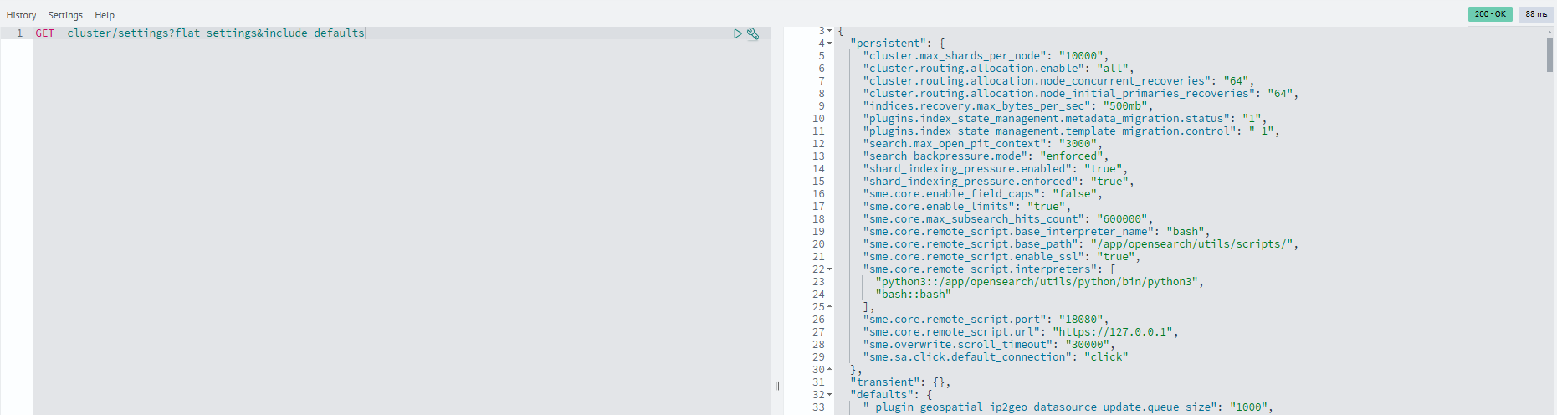Screen dimensions: 1557x415
Task: Click "shard_indexing_pressure.enforced" setting
Action: click(999, 182)
